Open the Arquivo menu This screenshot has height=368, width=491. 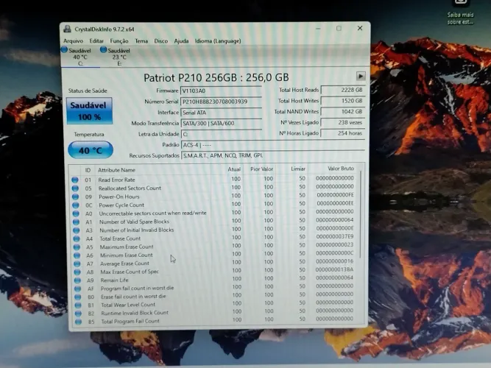(74, 41)
